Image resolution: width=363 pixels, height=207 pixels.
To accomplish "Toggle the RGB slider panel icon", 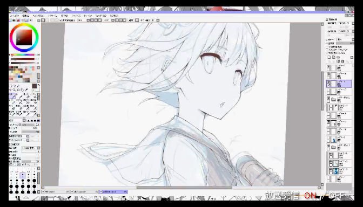I will point(14,20).
